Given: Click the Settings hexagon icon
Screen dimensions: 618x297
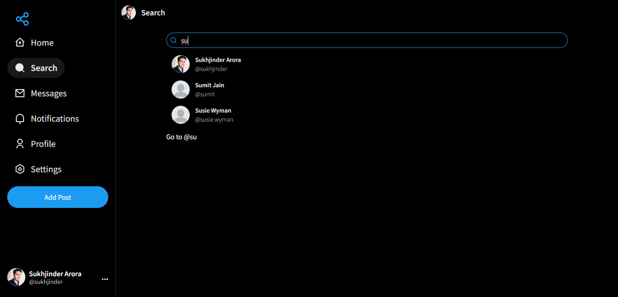Looking at the screenshot, I should pyautogui.click(x=20, y=169).
